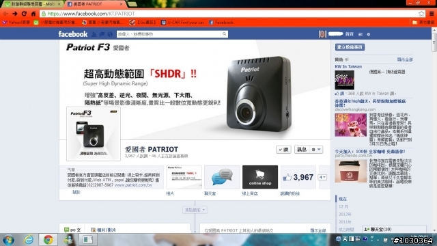Viewport: 437px width, 246px height.
Task: Open the browser home page icon
Action: (33, 14)
